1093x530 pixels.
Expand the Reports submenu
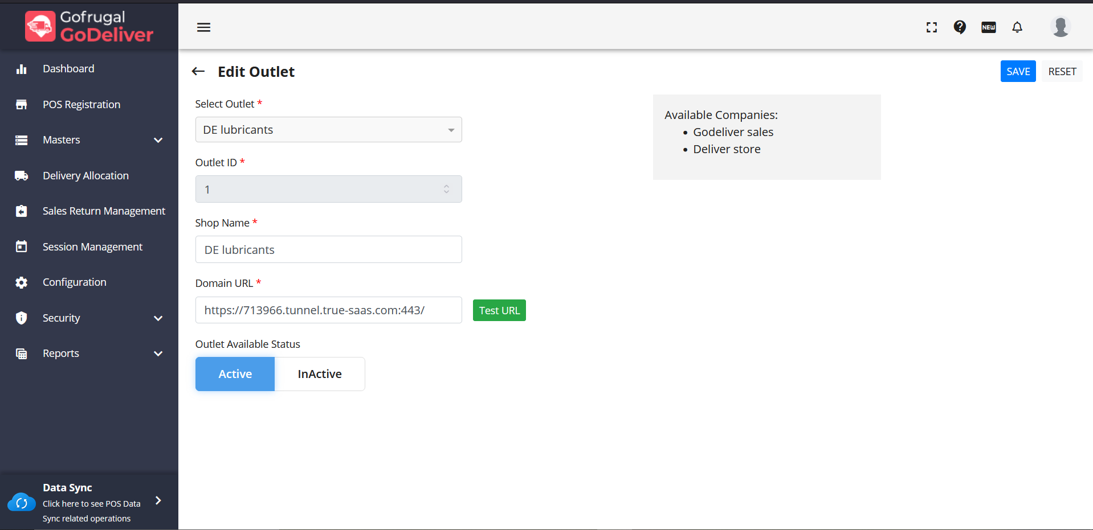tap(158, 354)
